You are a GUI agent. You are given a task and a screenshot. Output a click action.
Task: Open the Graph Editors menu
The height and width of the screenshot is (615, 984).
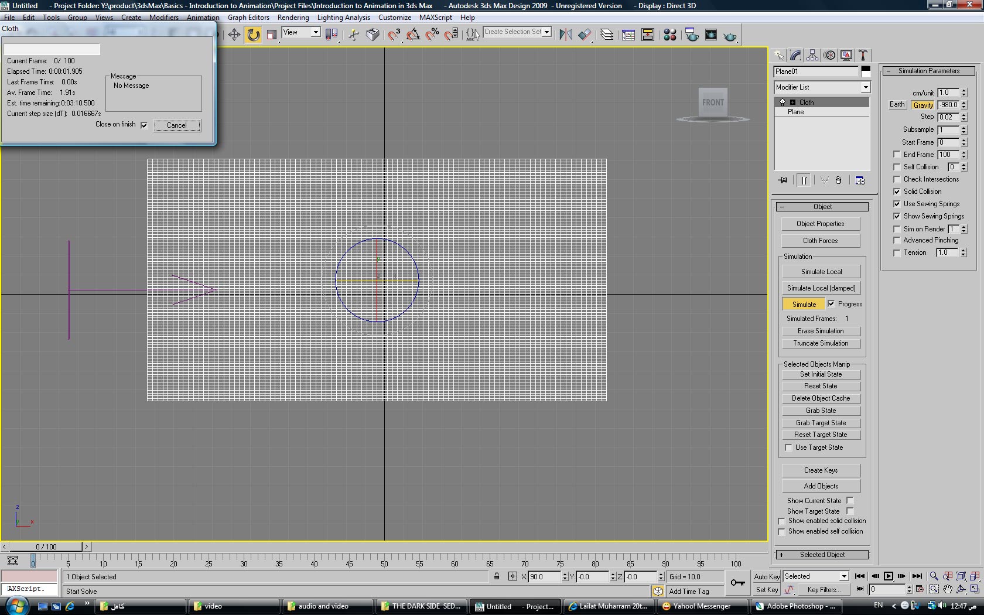(x=248, y=18)
